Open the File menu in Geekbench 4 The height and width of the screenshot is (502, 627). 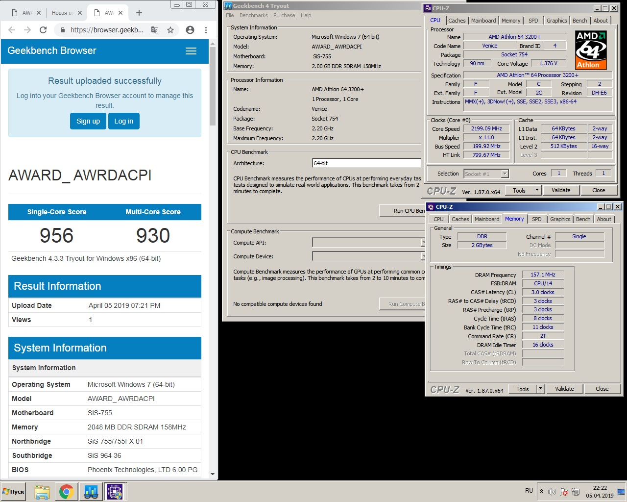pyautogui.click(x=230, y=15)
